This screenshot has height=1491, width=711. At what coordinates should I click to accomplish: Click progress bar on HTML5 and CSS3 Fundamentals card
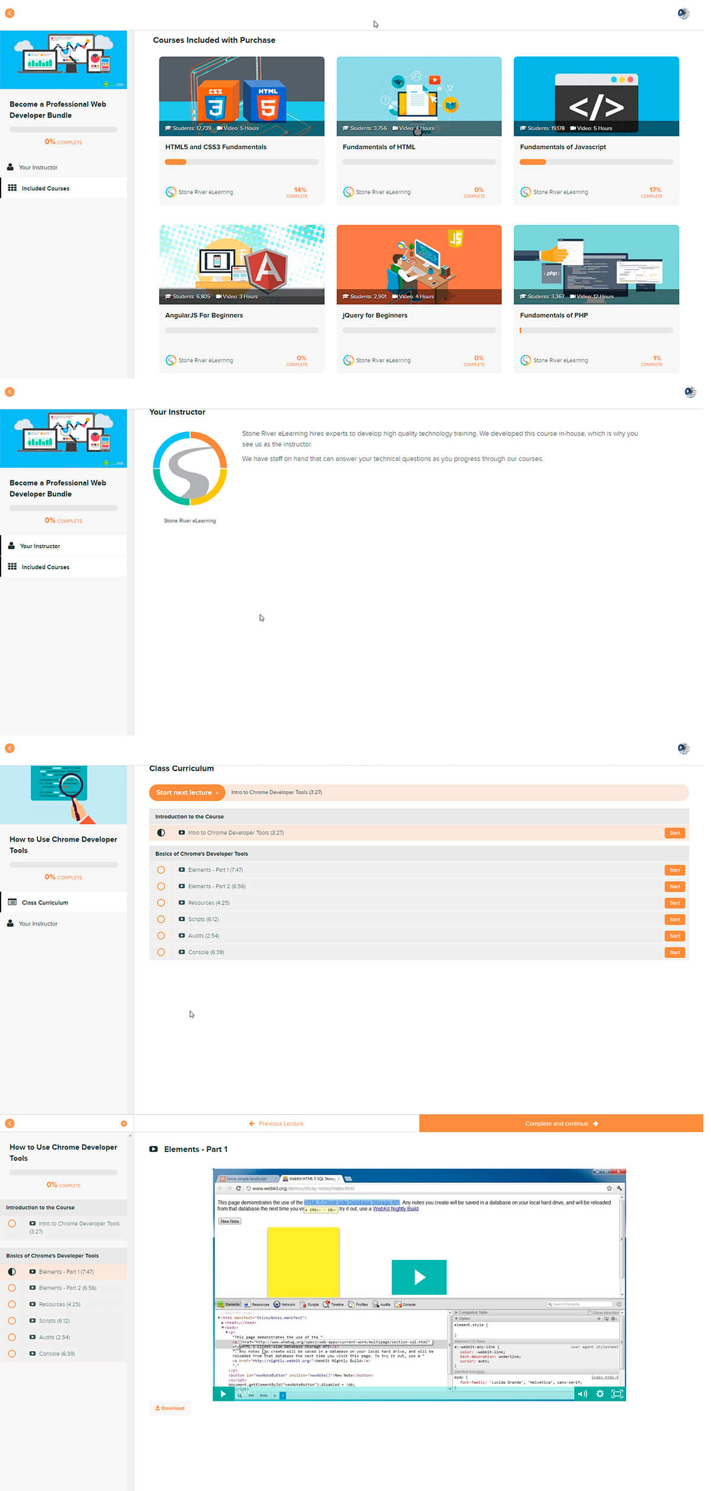coord(242,162)
